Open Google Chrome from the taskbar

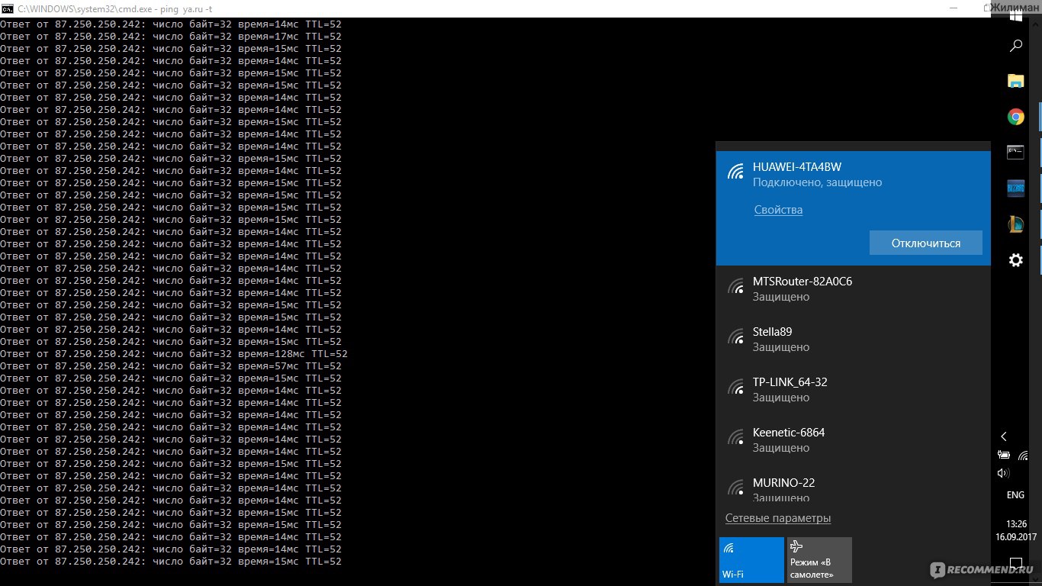coord(1016,117)
